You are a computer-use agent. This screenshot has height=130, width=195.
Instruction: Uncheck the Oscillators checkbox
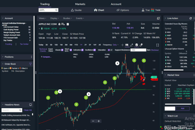[95, 50]
